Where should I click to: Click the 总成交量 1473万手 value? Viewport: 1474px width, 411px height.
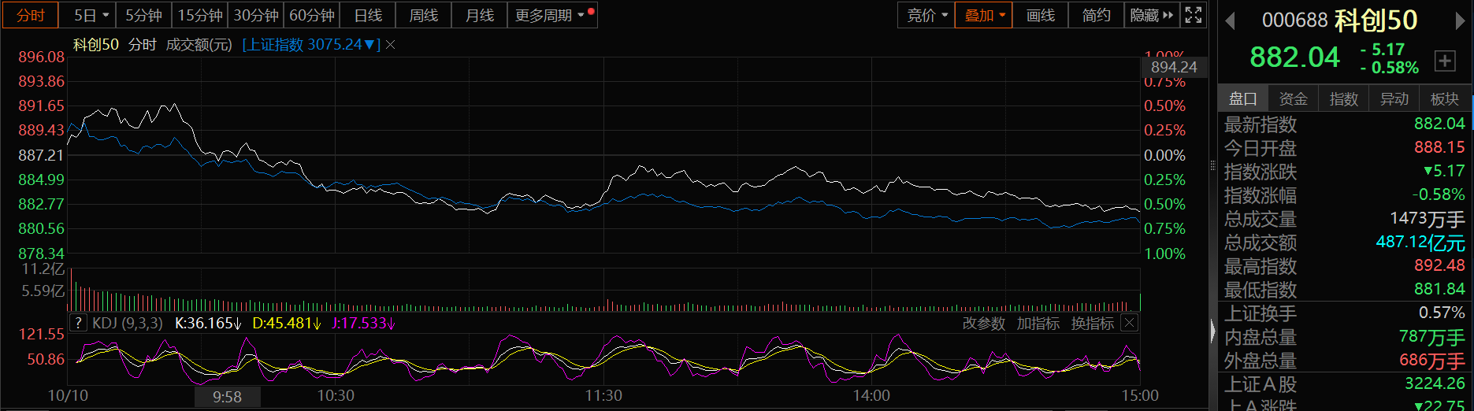pos(1427,218)
